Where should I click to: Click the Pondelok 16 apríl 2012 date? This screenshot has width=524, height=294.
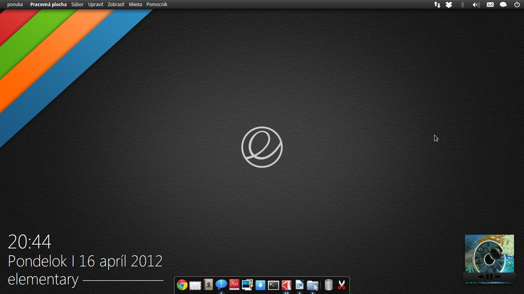click(85, 261)
